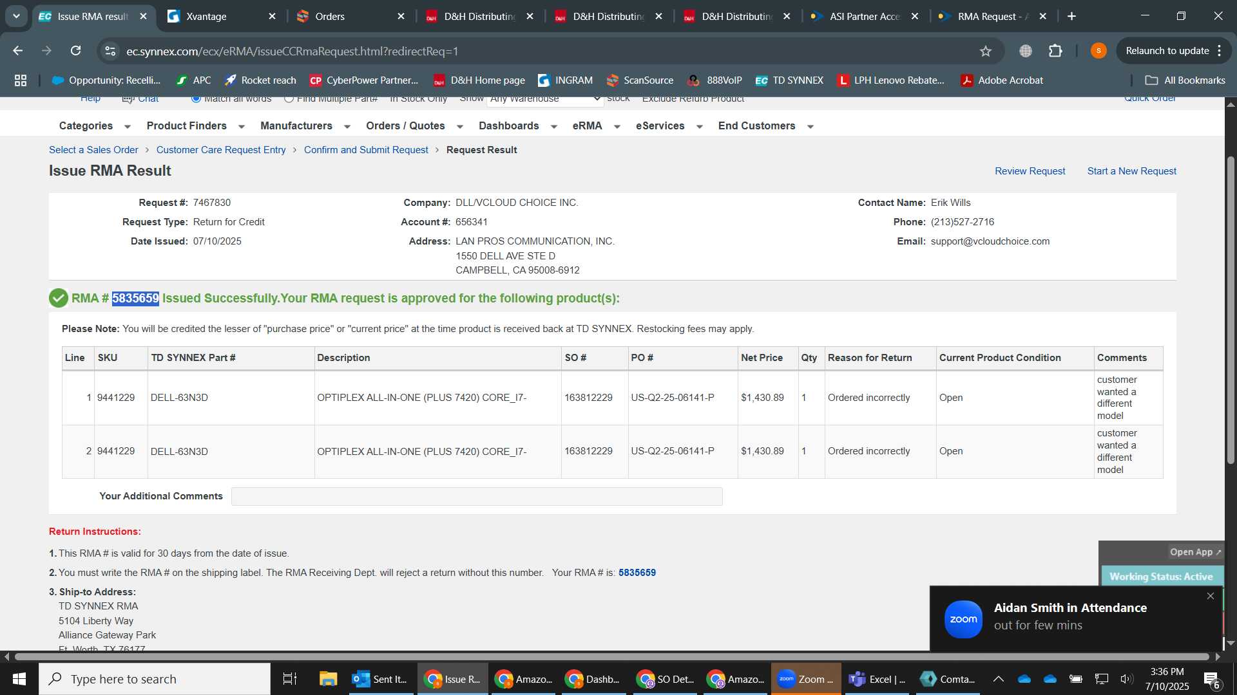Show hidden system tray icons
Screen dimensions: 1237x695
[998, 679]
